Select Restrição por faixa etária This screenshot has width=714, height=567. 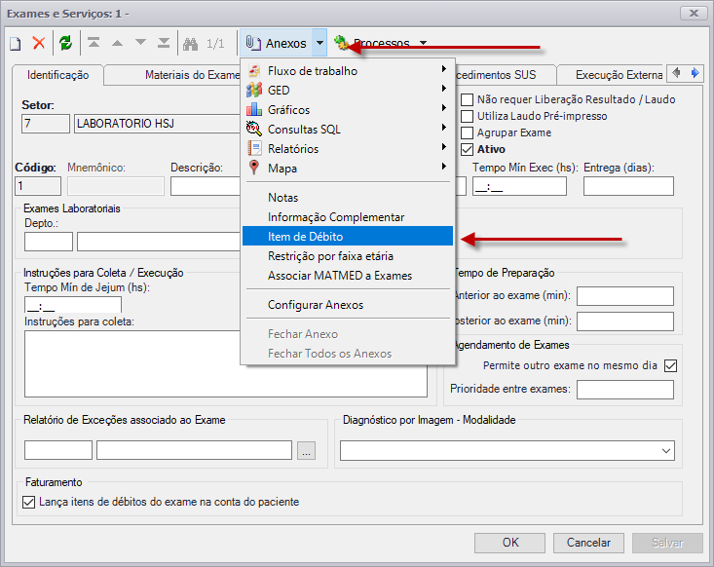coord(348,256)
